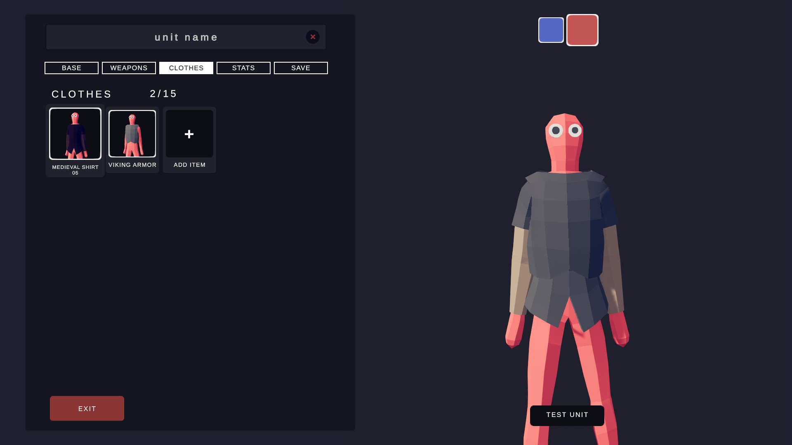Go to the STATS tab

[x=243, y=68]
